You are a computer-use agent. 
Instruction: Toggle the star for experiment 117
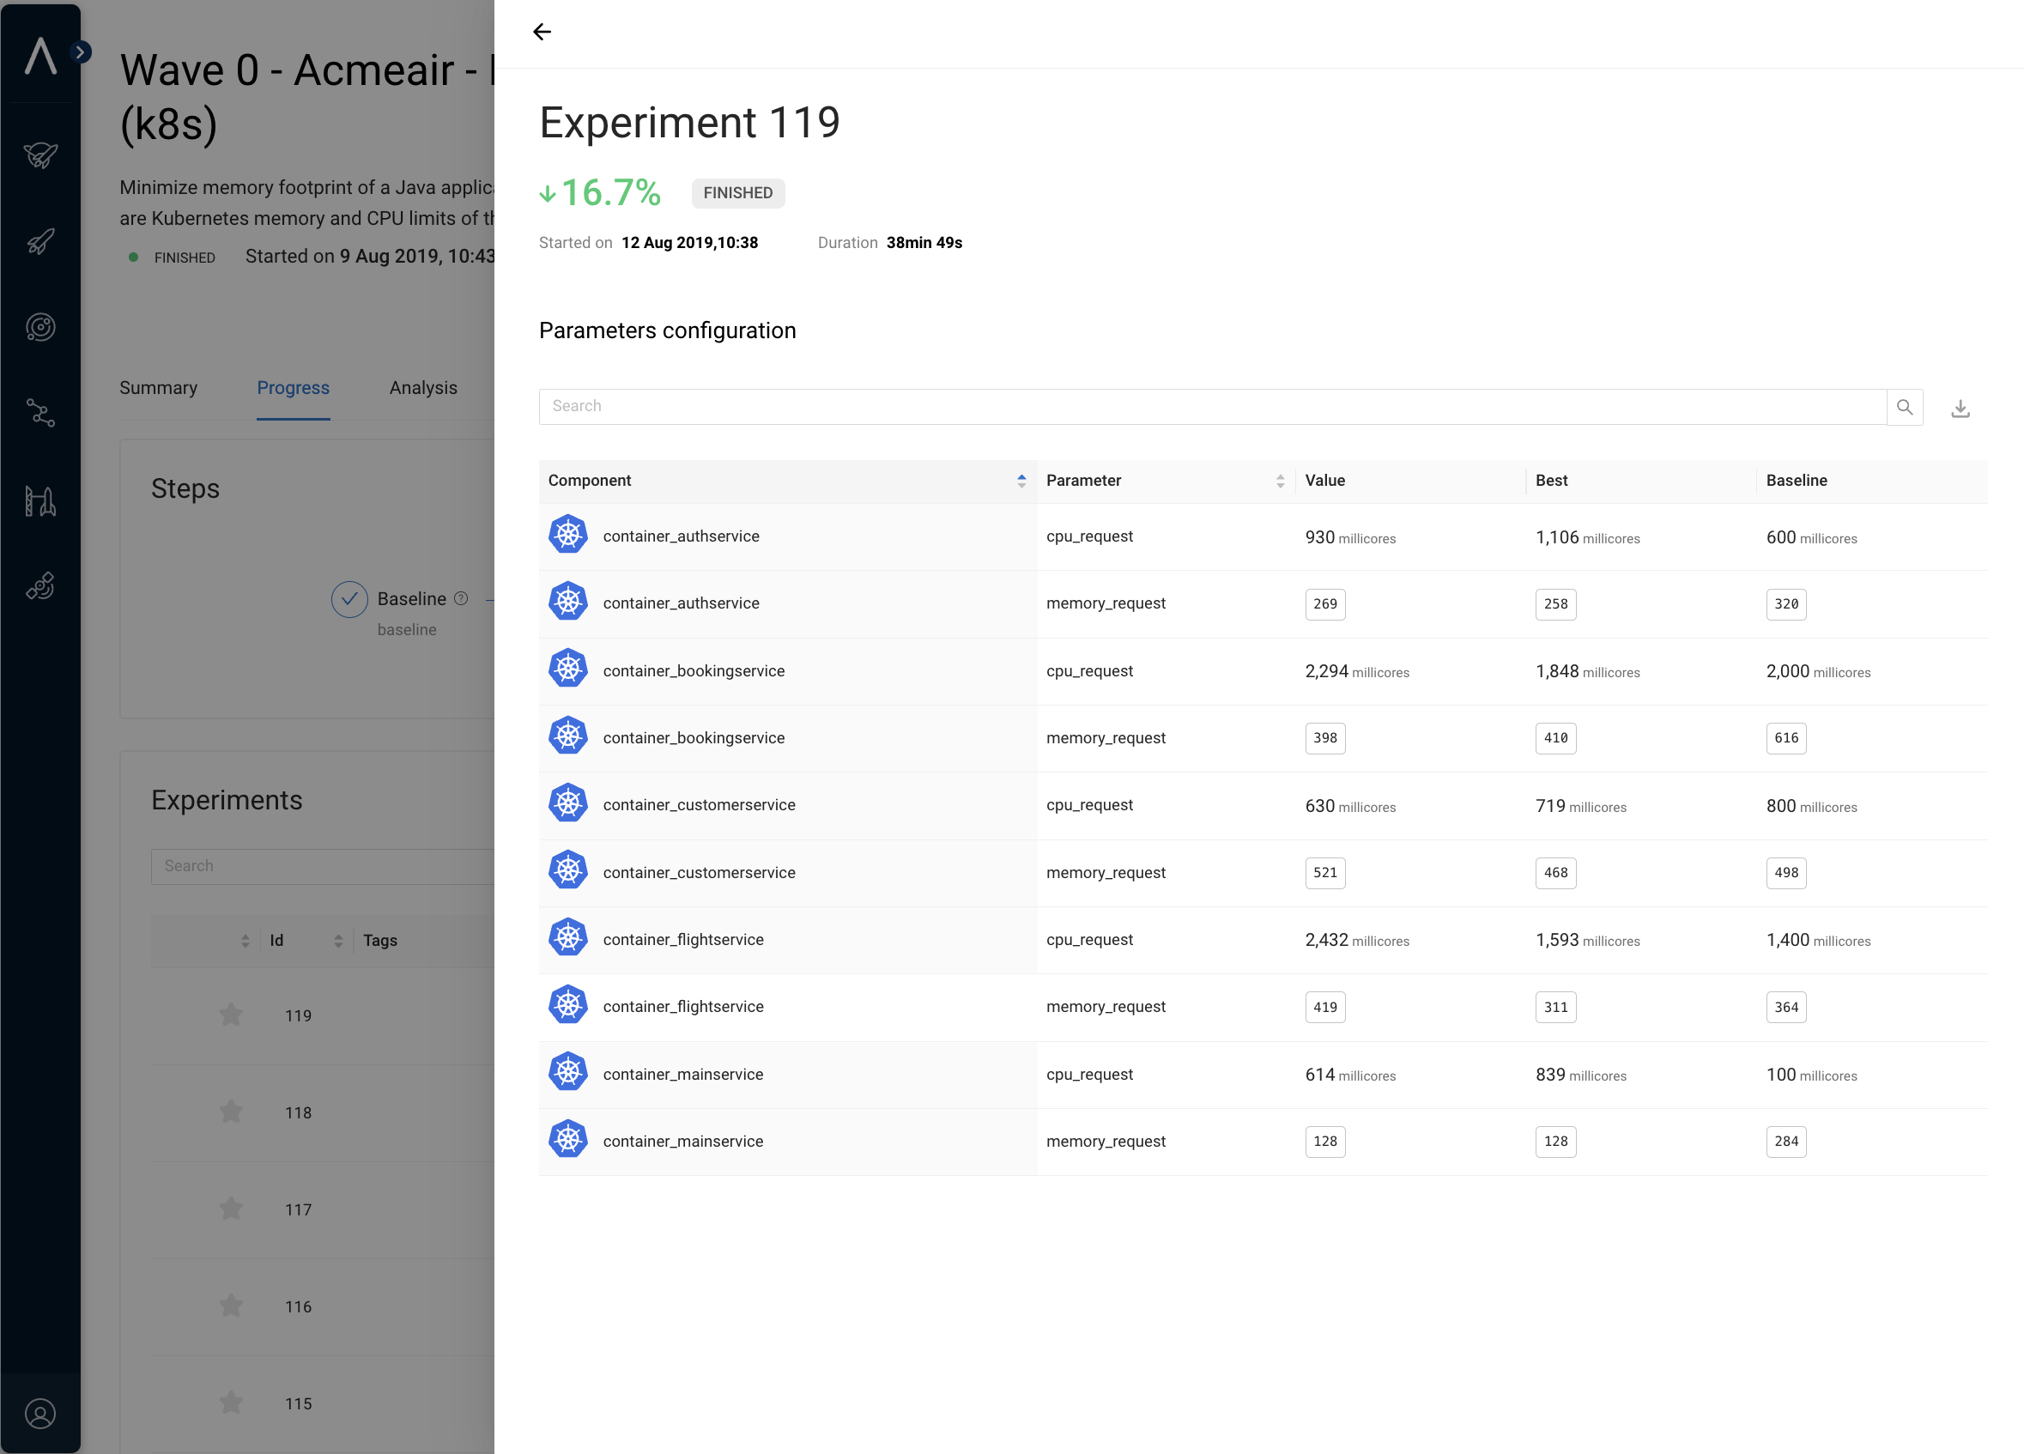tap(231, 1209)
